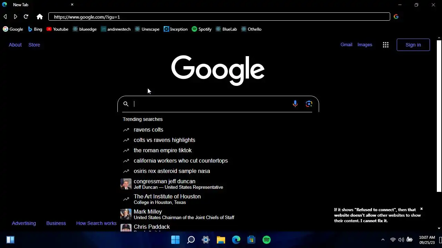Focus the URL address bar
The width and height of the screenshot is (442, 248).
click(x=219, y=17)
